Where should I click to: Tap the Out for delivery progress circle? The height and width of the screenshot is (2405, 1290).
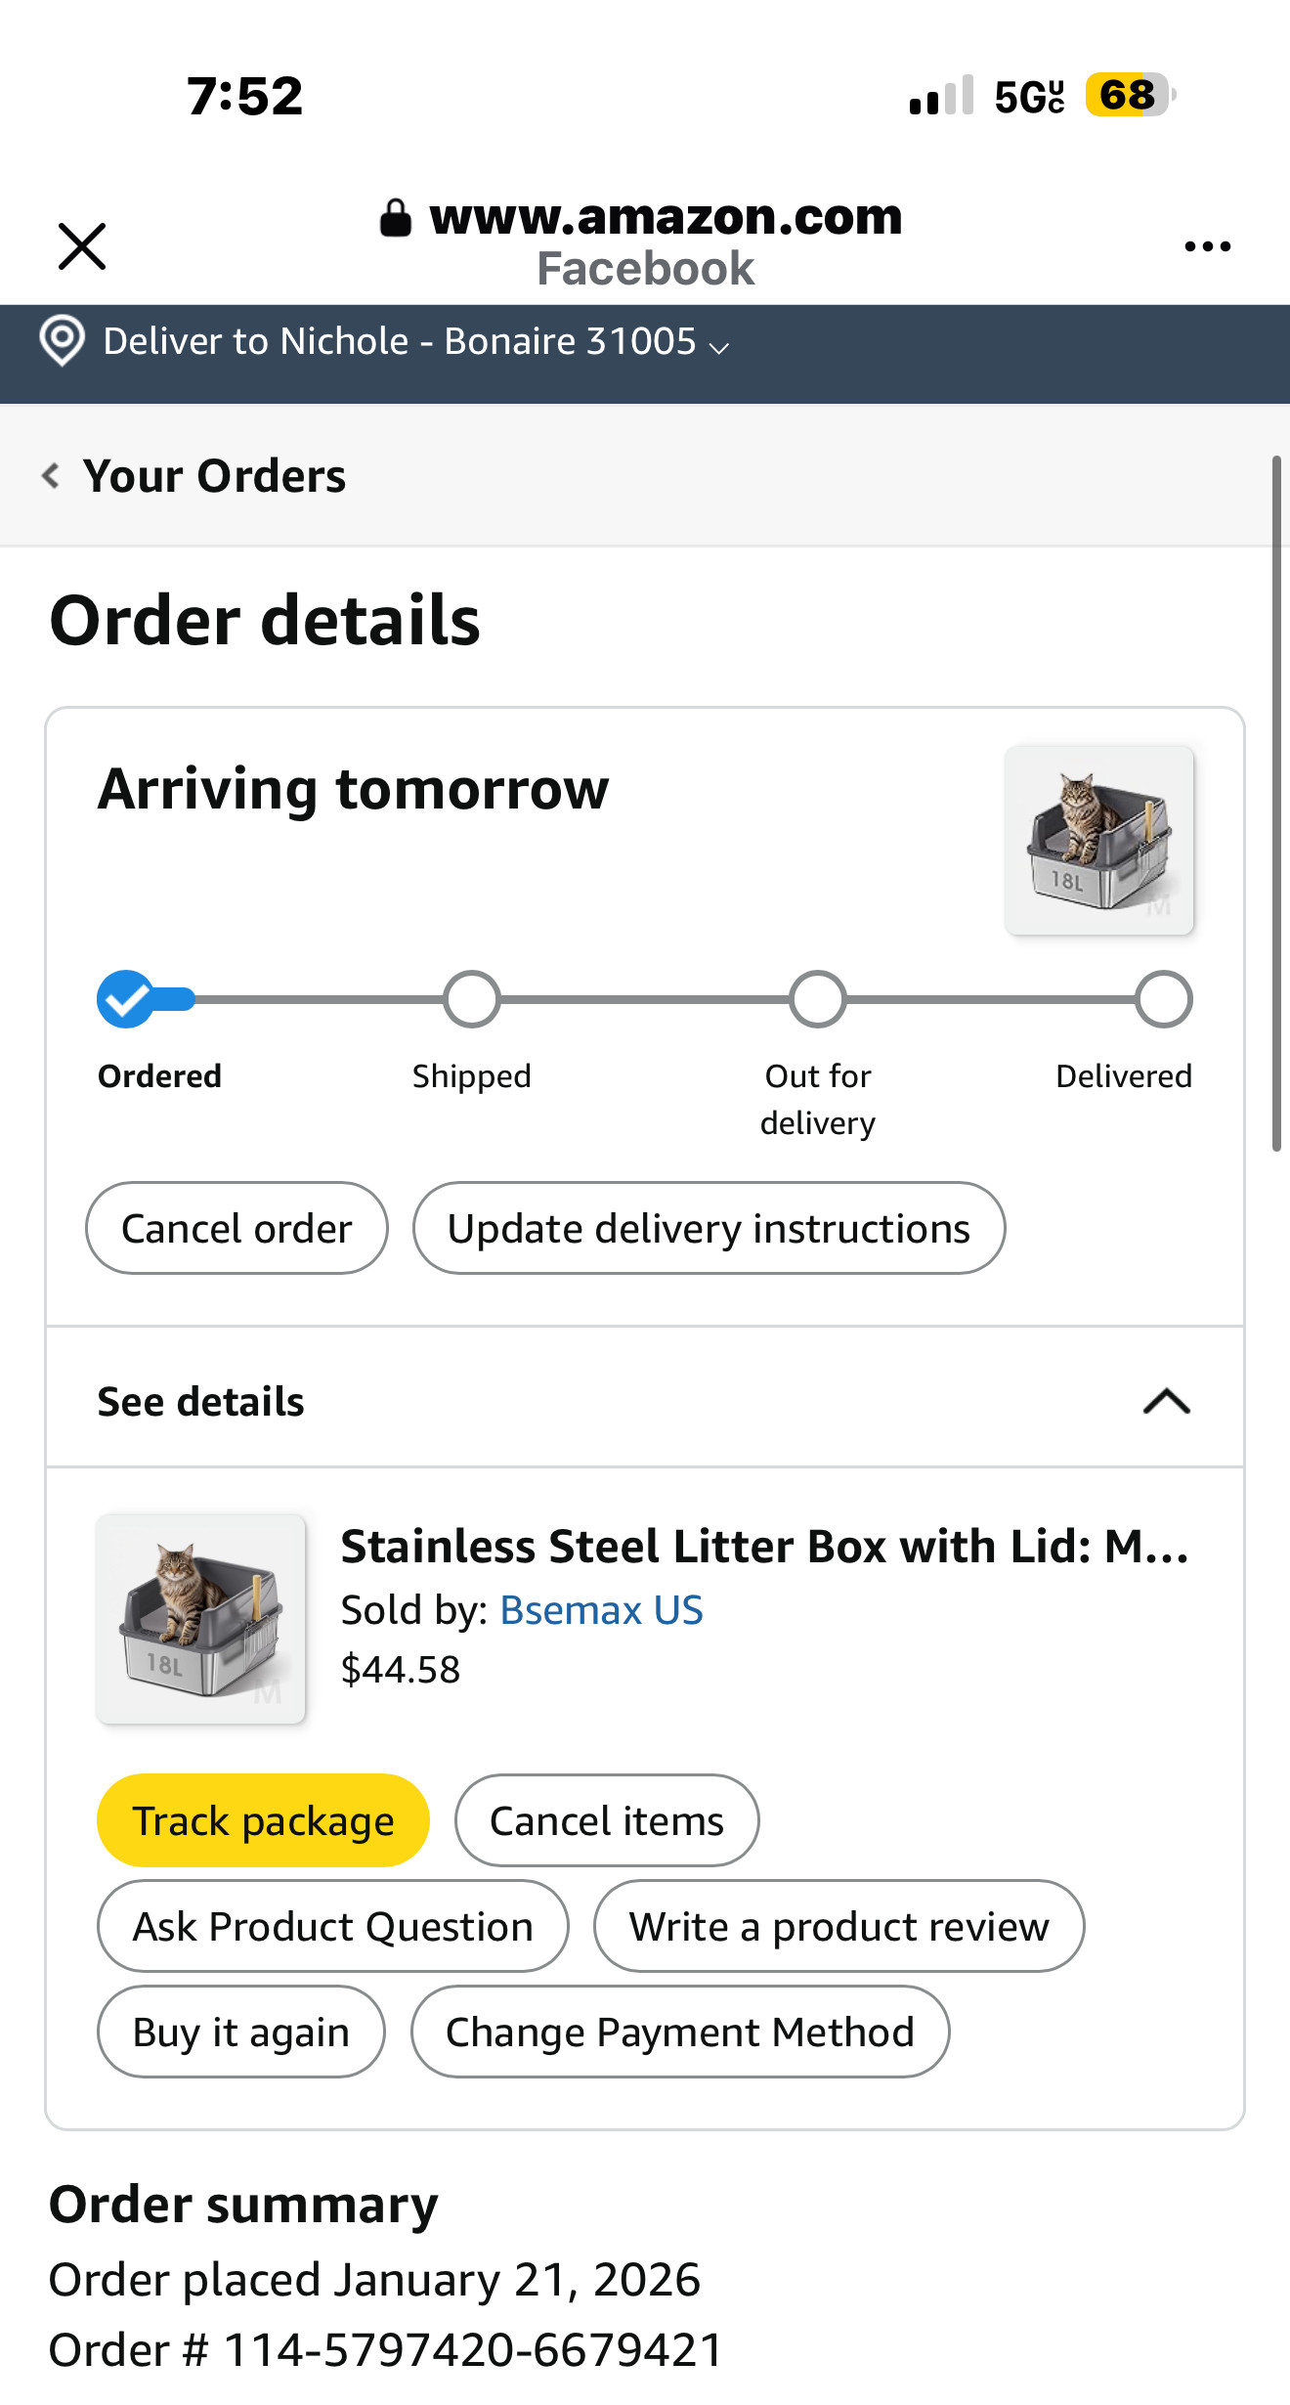[818, 999]
